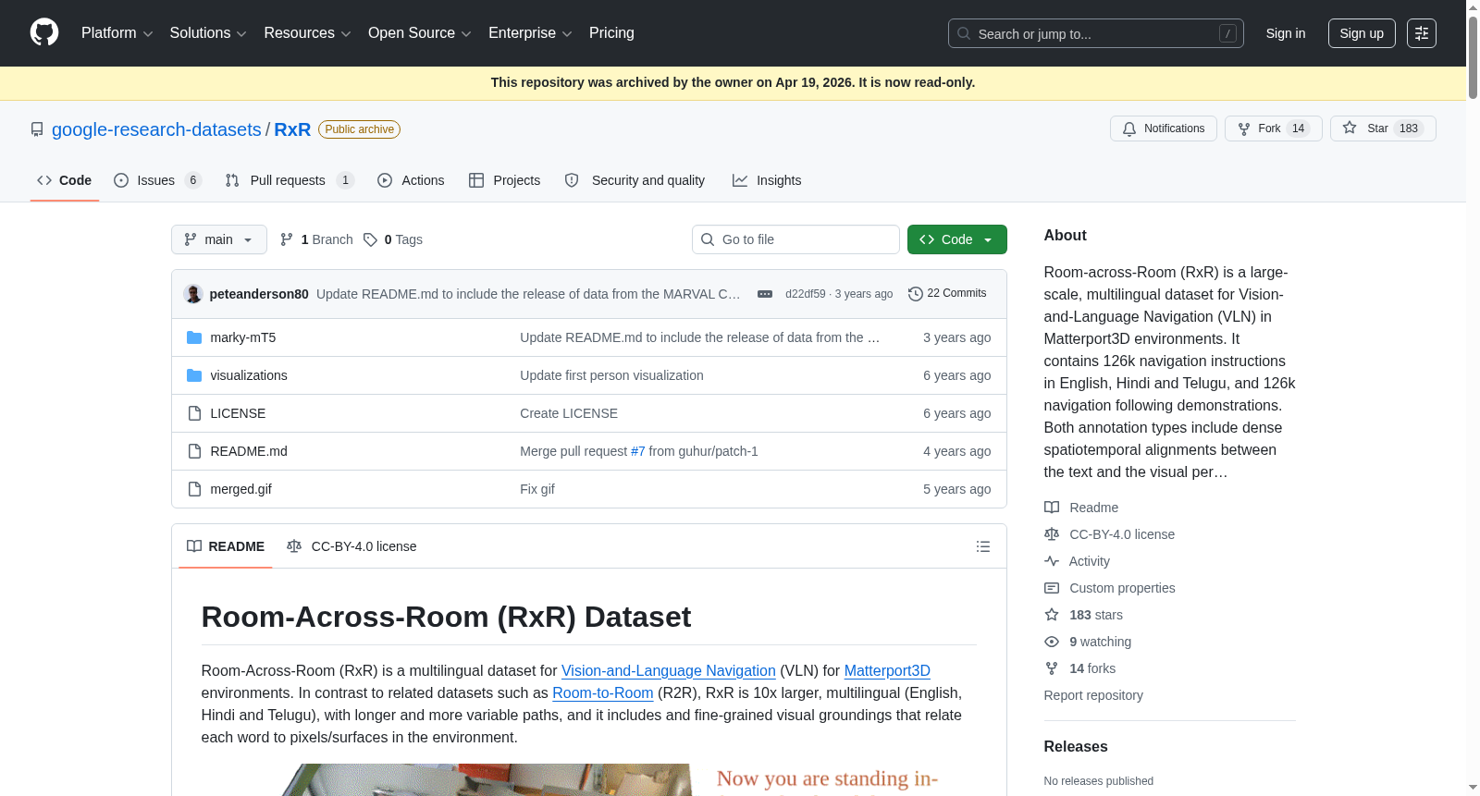
Task: Open the Room-to-Room link in README
Action: pyautogui.click(x=603, y=693)
